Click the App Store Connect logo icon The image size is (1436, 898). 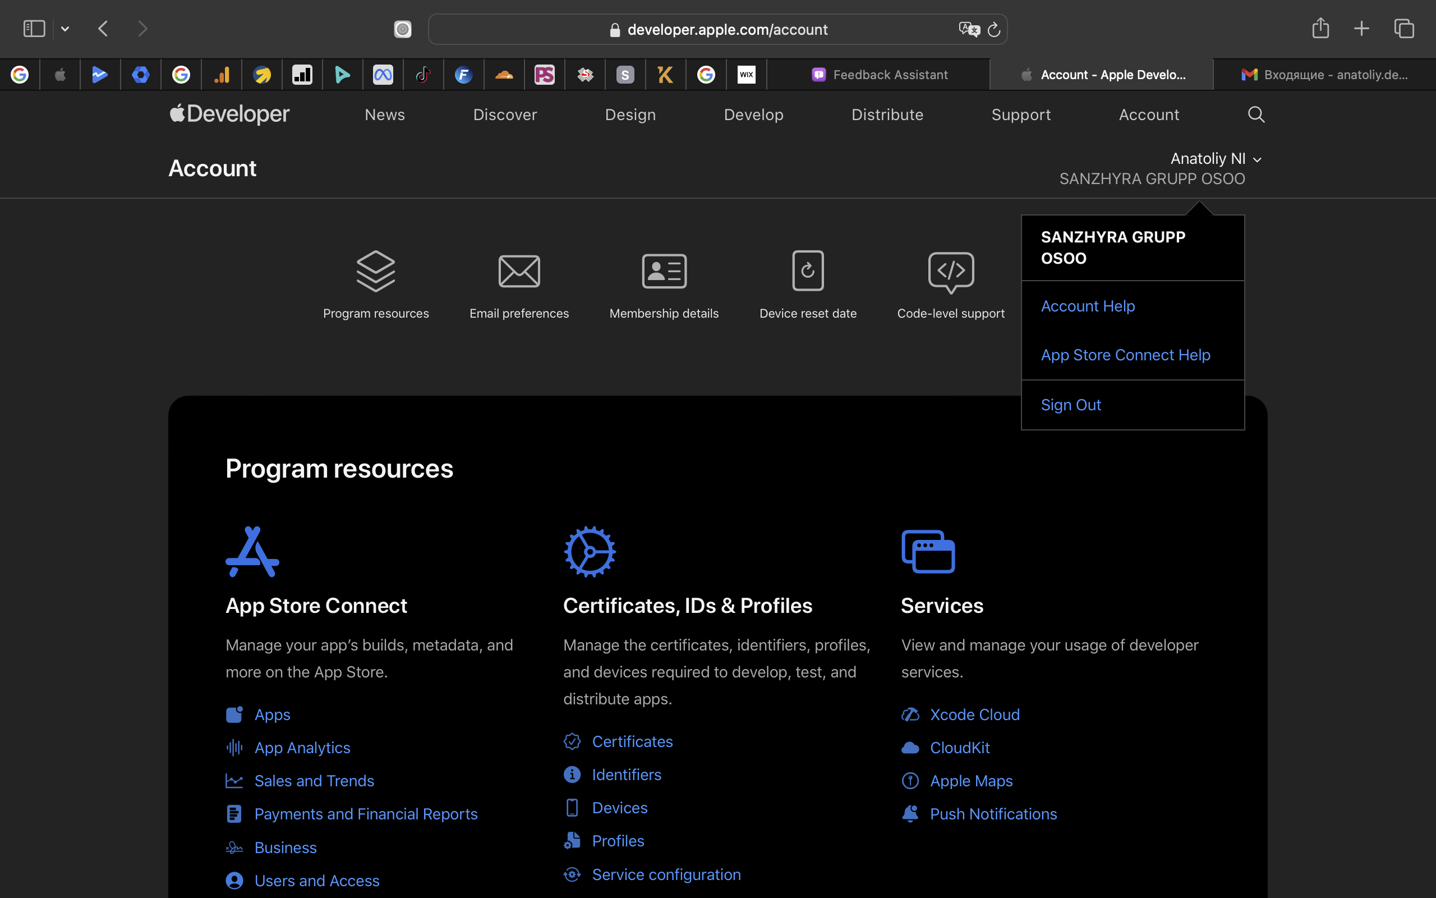252,551
